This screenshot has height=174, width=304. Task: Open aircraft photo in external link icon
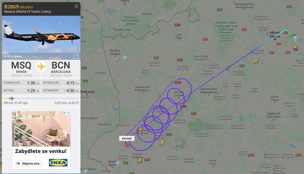pyautogui.click(x=76, y=56)
